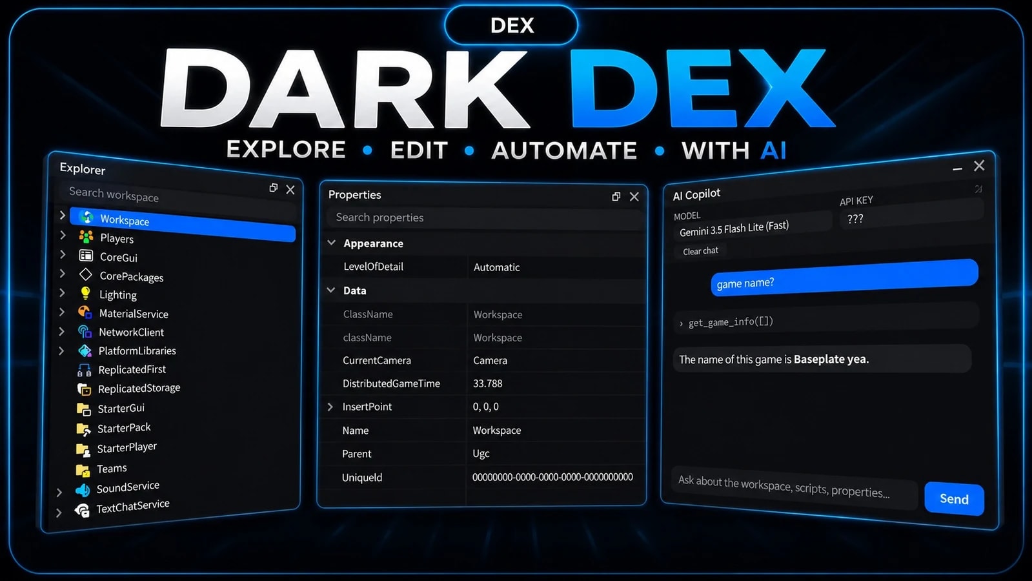Click the API KEY input field

tap(911, 214)
